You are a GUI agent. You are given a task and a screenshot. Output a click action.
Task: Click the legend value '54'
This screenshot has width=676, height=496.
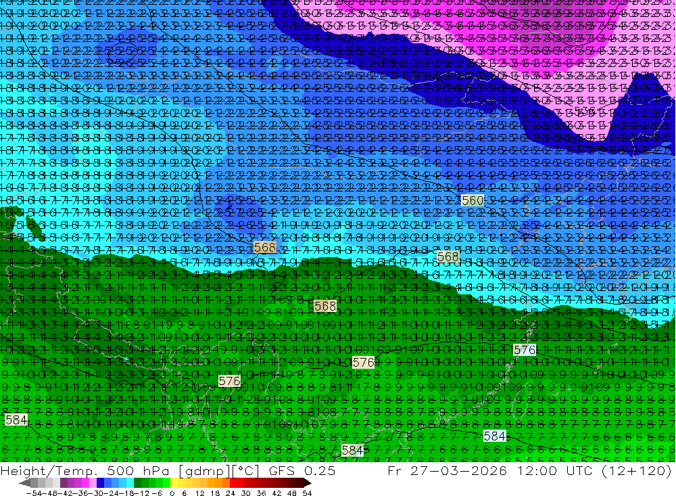[x=307, y=493]
